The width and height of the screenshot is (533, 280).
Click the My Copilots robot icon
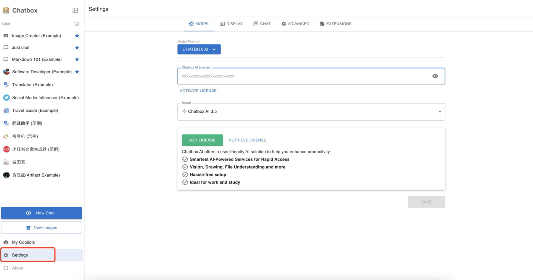click(x=6, y=242)
